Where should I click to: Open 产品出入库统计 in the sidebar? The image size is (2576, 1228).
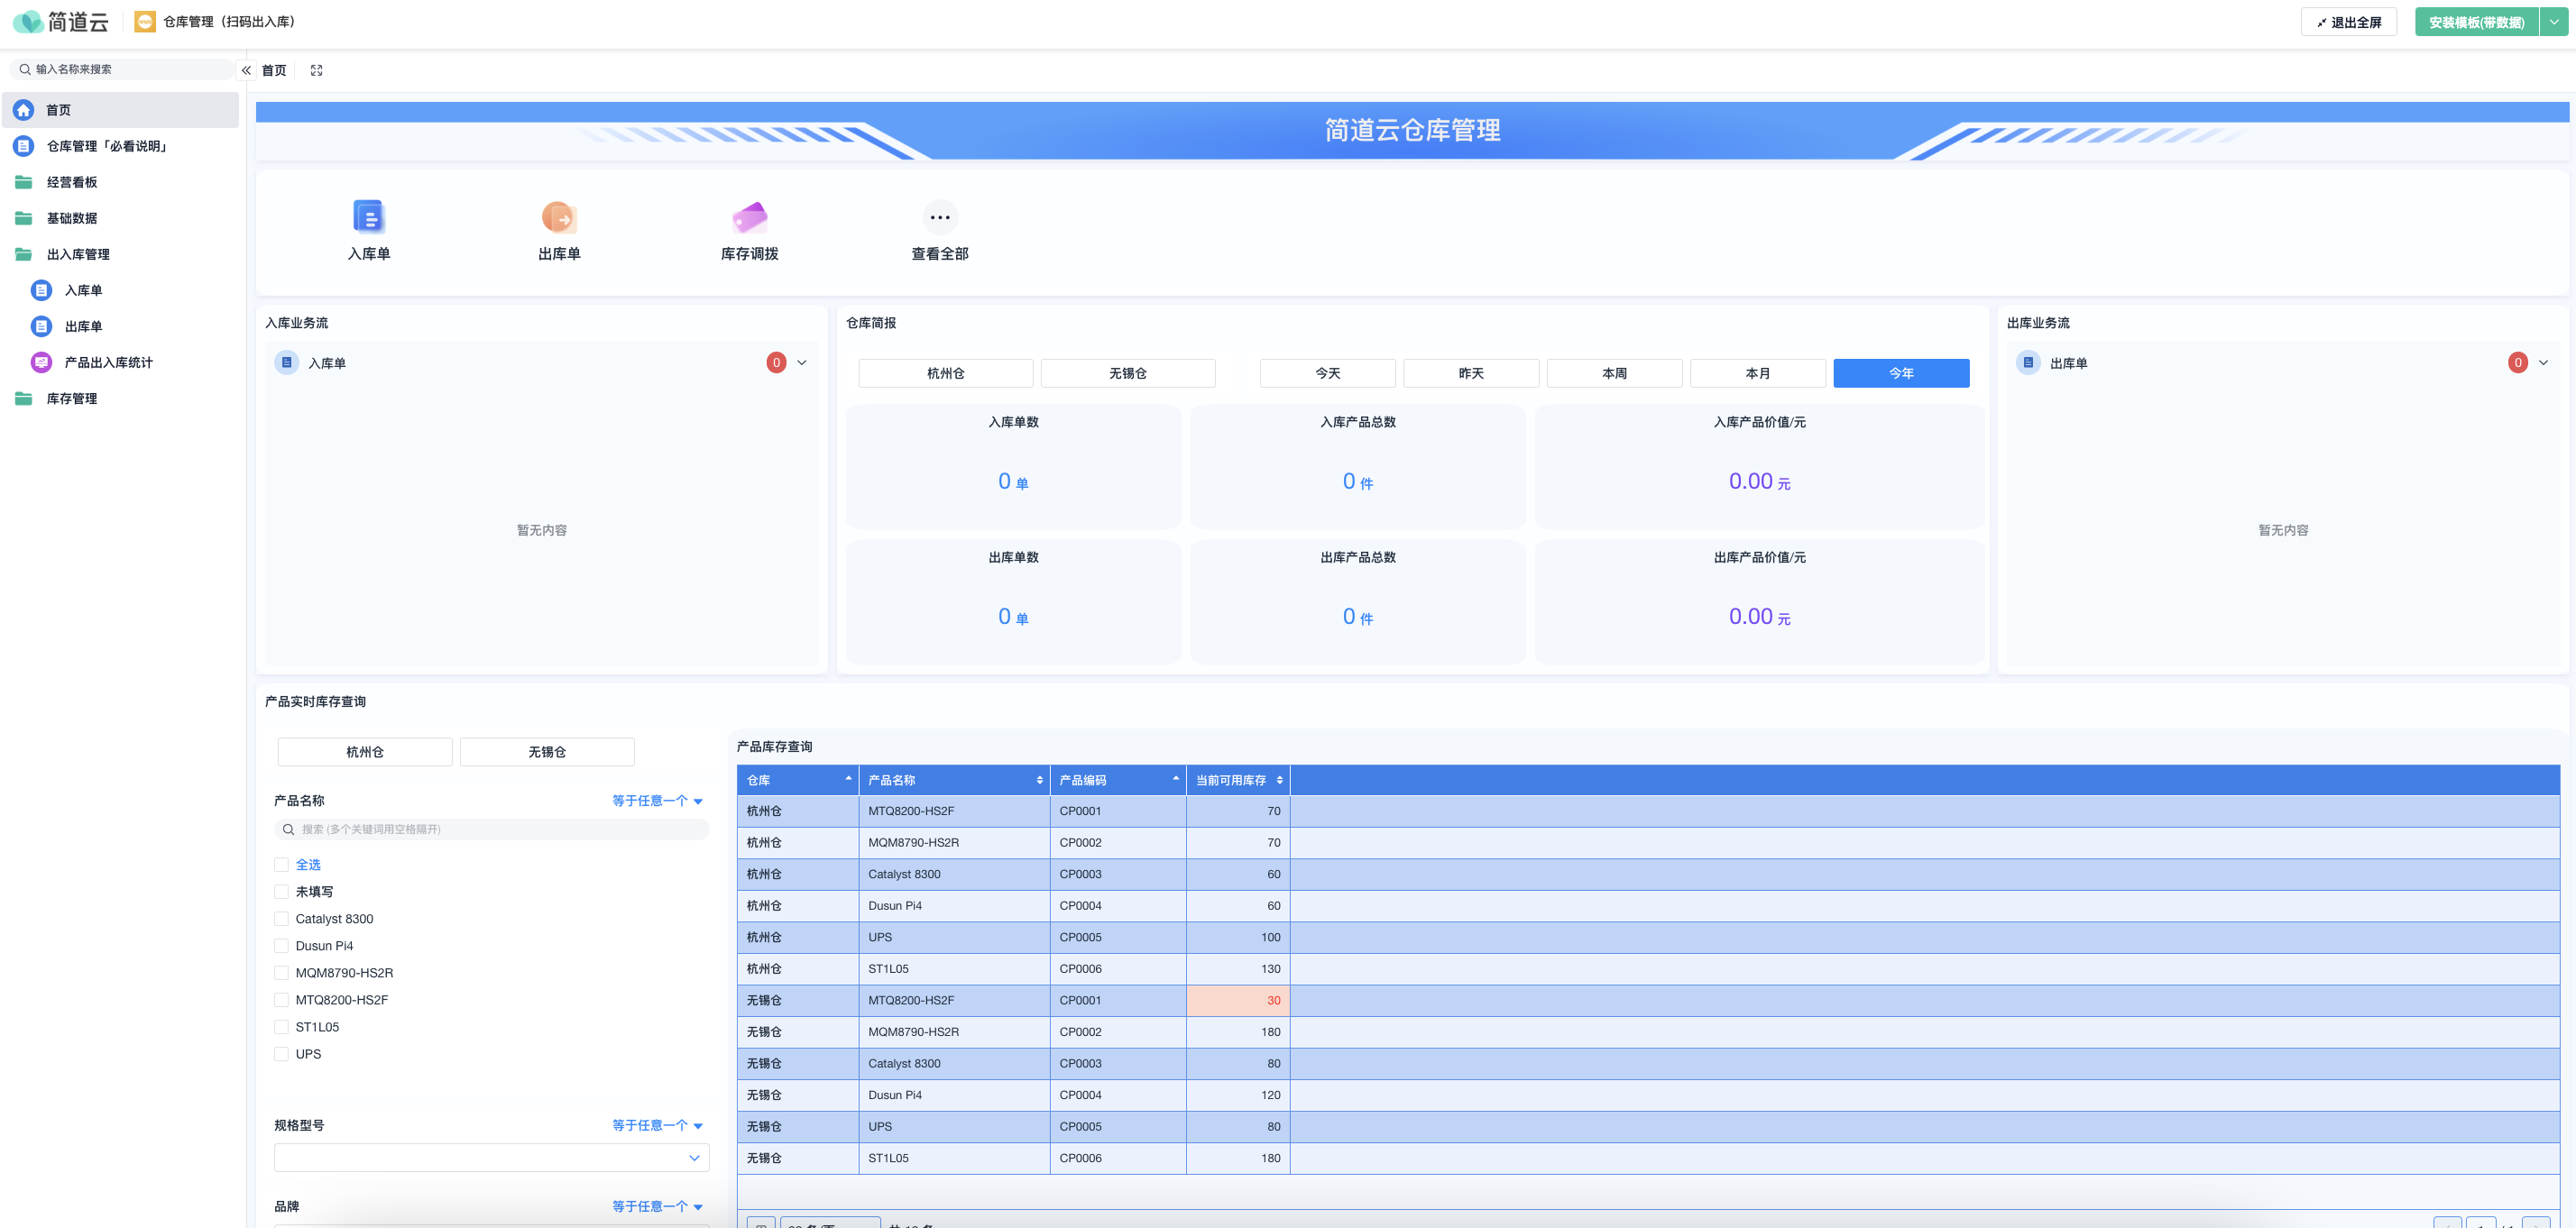point(108,362)
